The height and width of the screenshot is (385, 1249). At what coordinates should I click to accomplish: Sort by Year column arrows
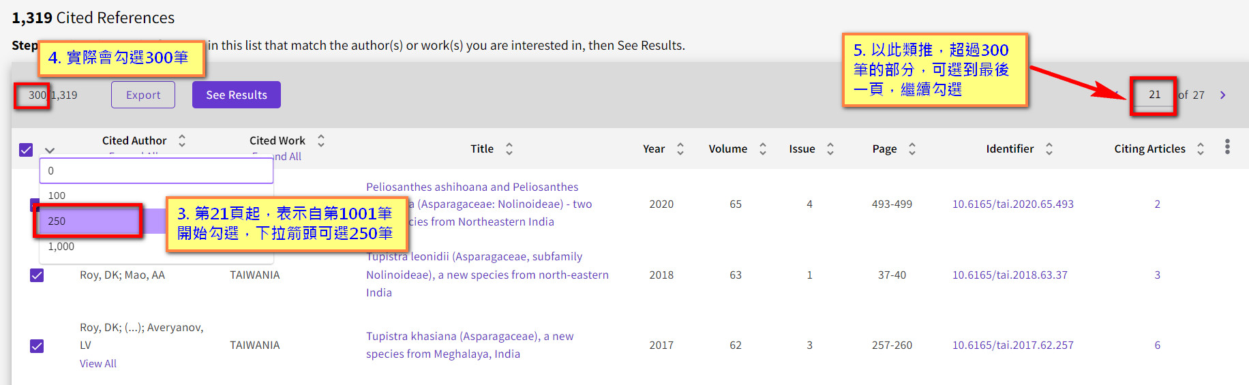coord(680,149)
